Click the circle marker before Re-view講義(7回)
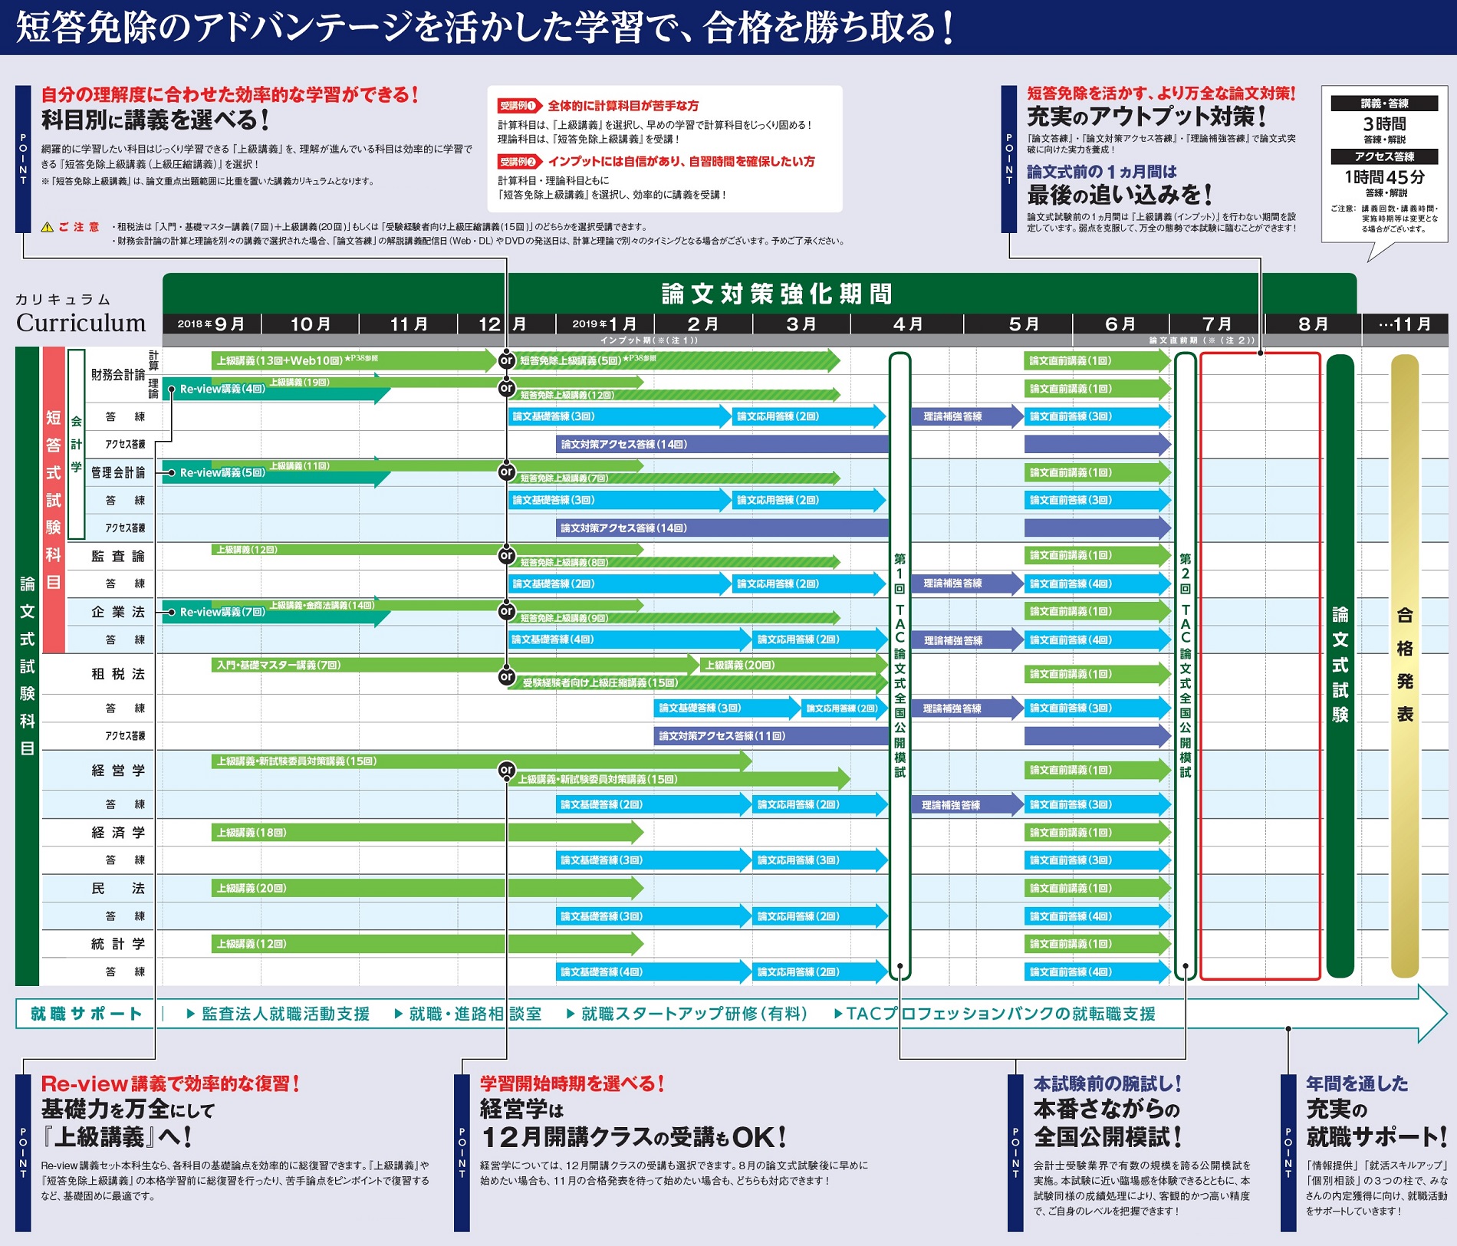The image size is (1457, 1246). point(172,612)
